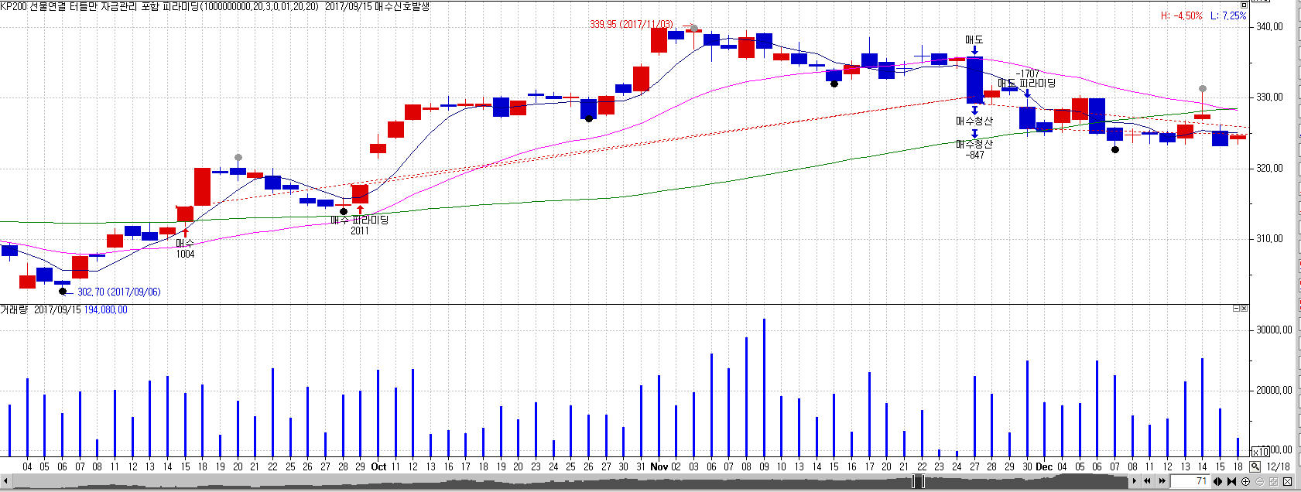The height and width of the screenshot is (492, 1301).
Task: Click the range handle on the overview scrollbar
Action: [x=919, y=481]
